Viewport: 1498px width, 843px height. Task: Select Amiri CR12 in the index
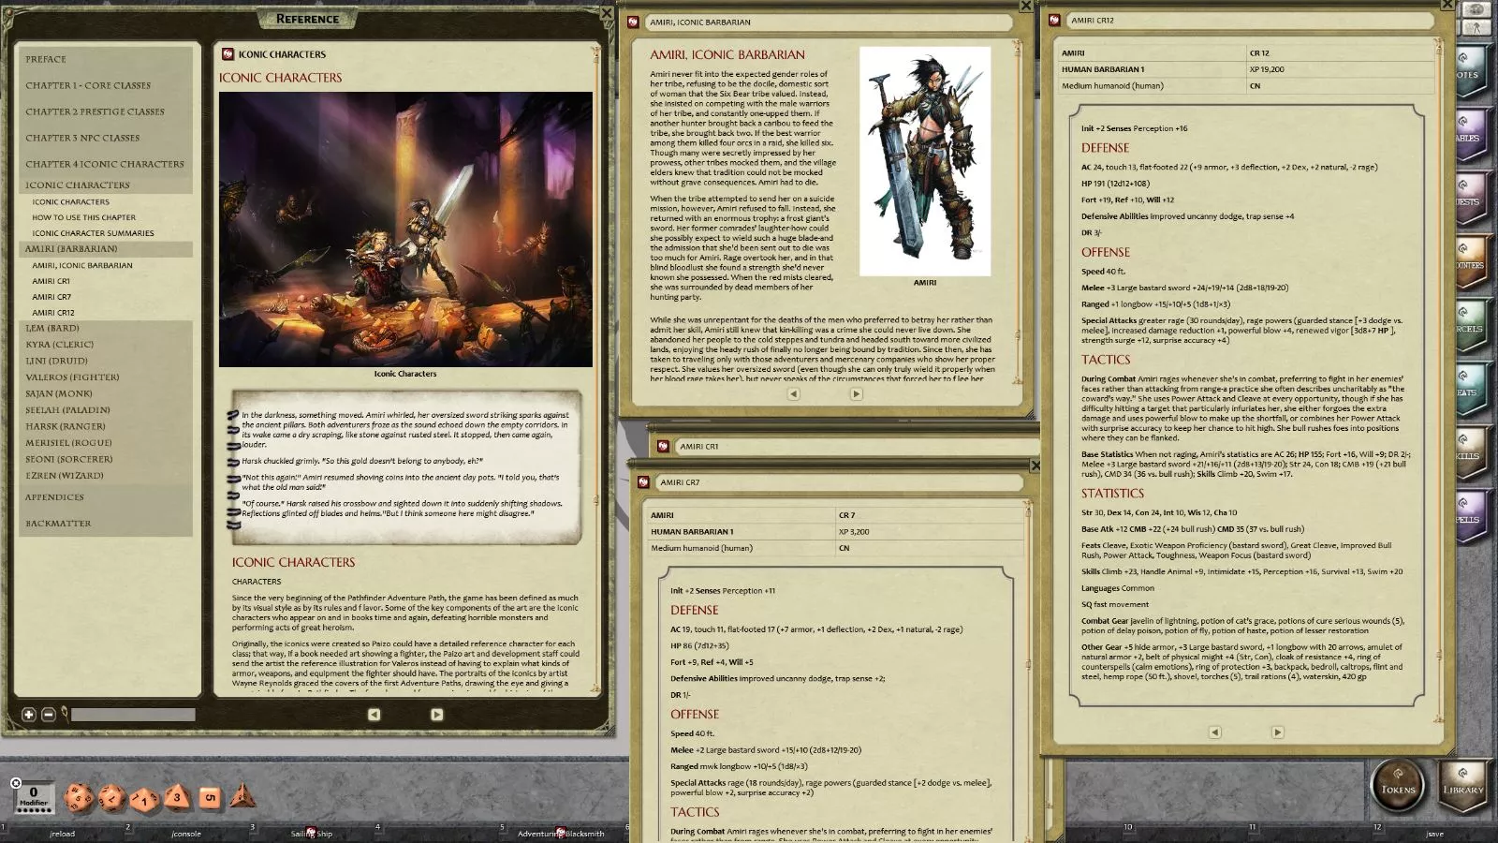53,313
